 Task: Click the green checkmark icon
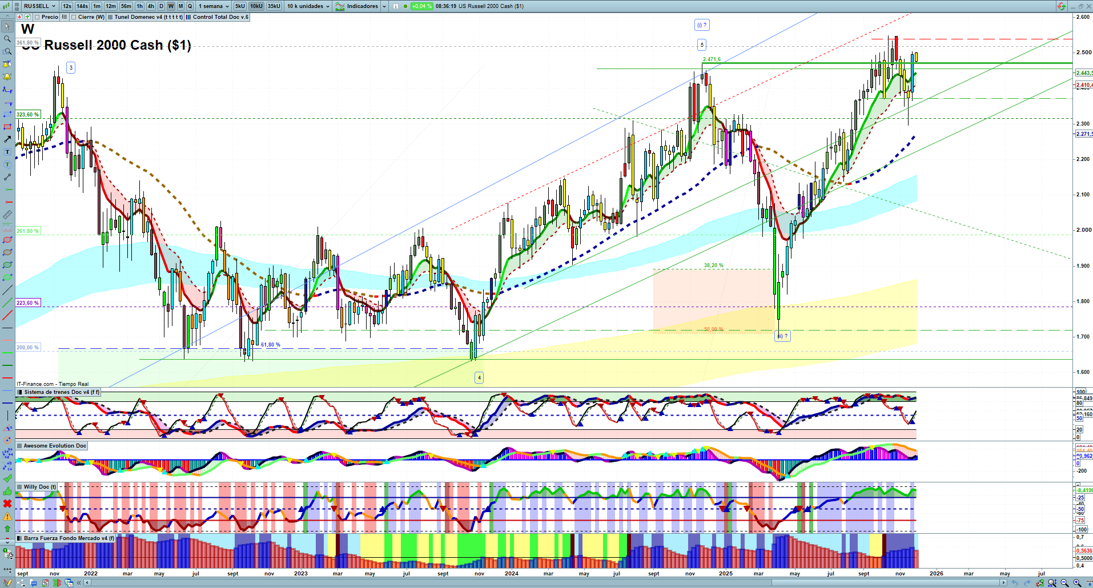[x=7, y=478]
